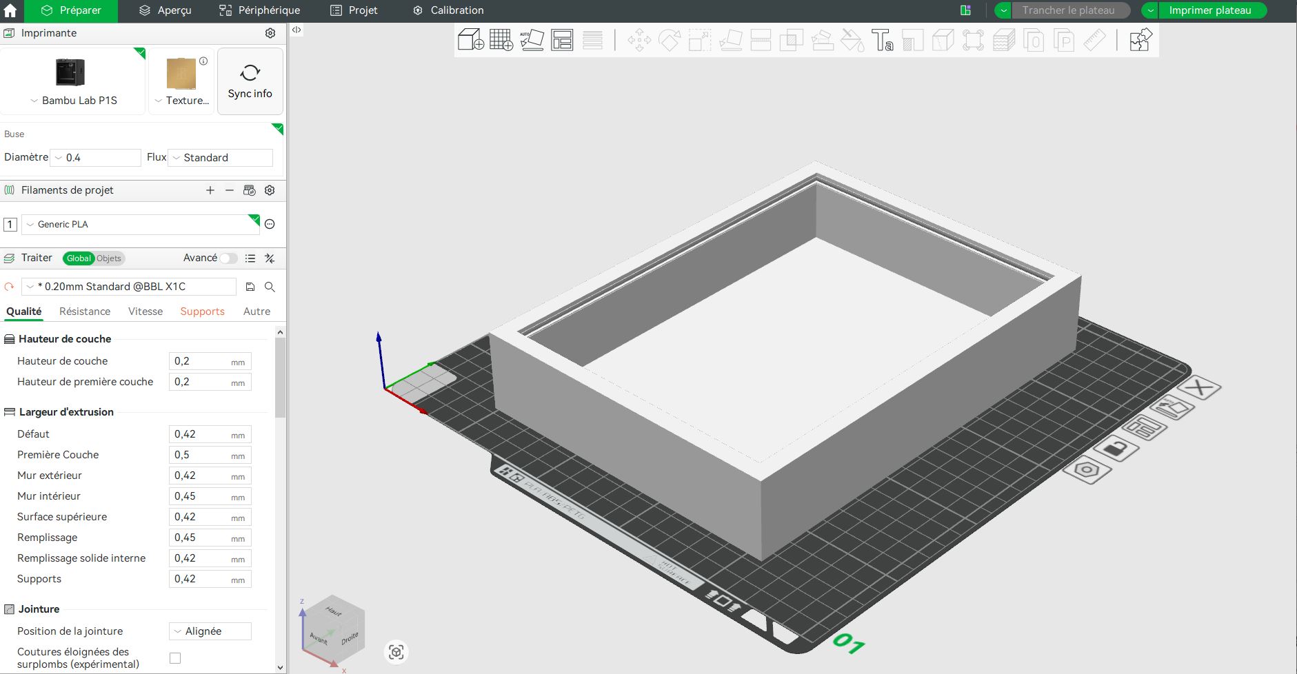The height and width of the screenshot is (674, 1297).
Task: Switch process scope to Objets
Action: coord(109,258)
